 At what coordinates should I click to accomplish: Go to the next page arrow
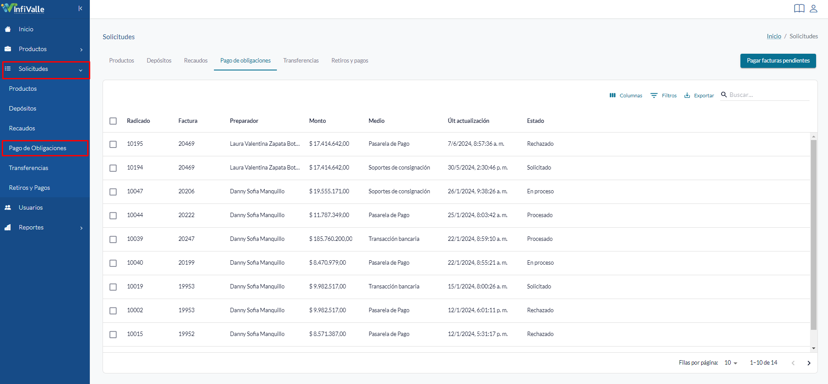click(809, 363)
